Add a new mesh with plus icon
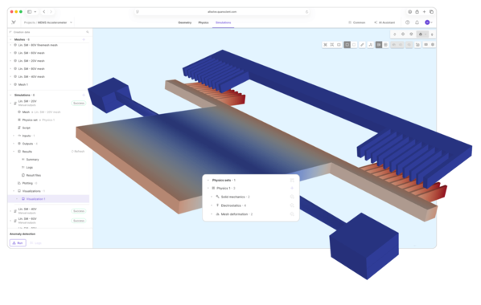This screenshot has width=481, height=305. pyautogui.click(x=84, y=39)
